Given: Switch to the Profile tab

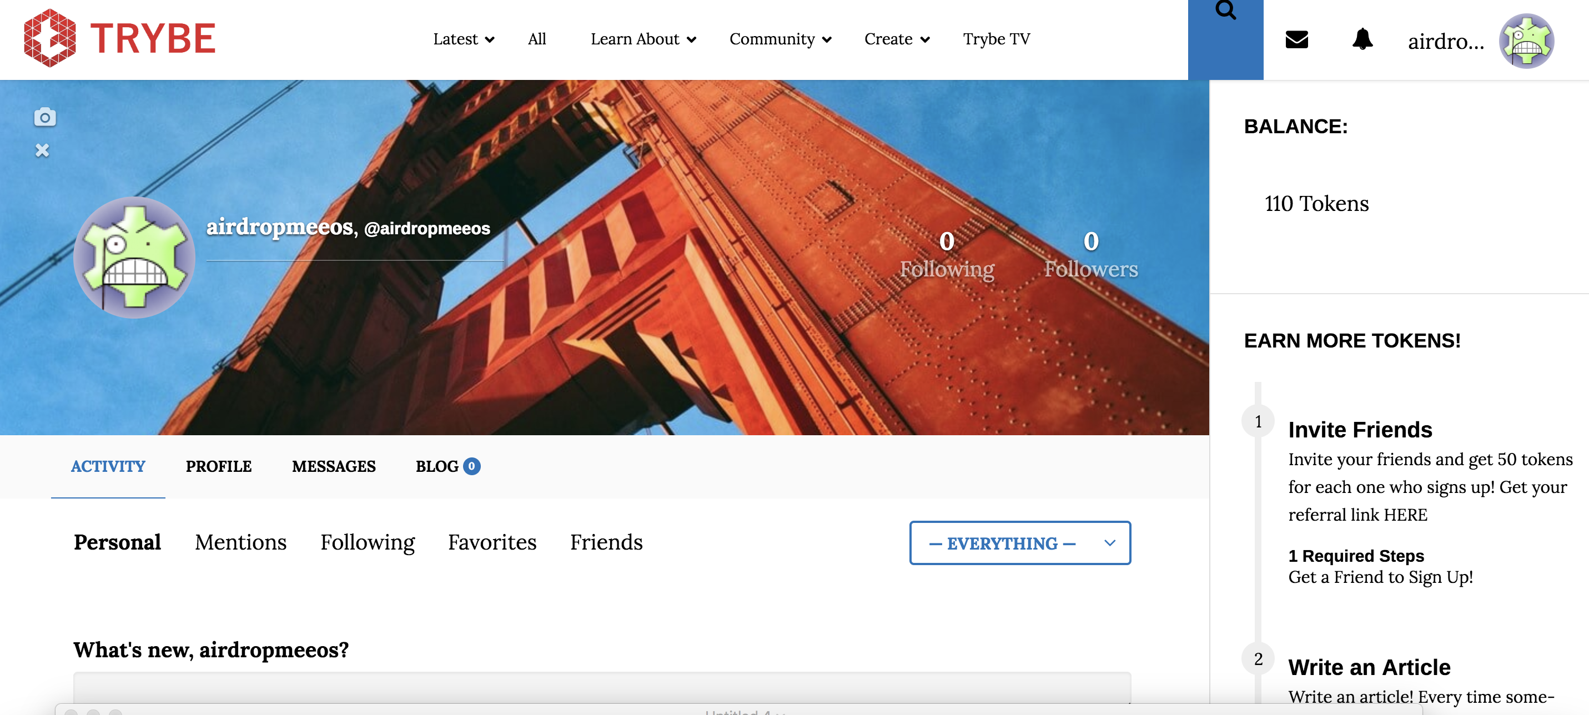Looking at the screenshot, I should click(218, 466).
